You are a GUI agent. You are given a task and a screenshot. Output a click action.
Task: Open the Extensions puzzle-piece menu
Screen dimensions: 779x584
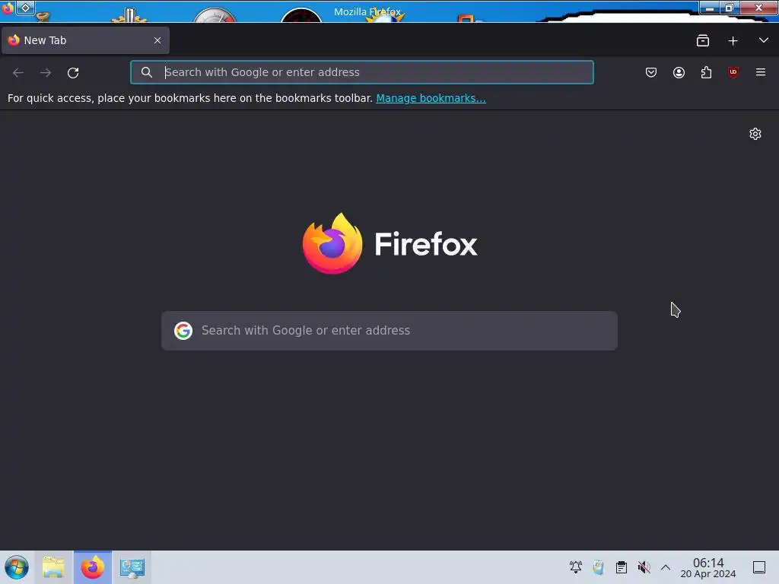[x=706, y=72]
